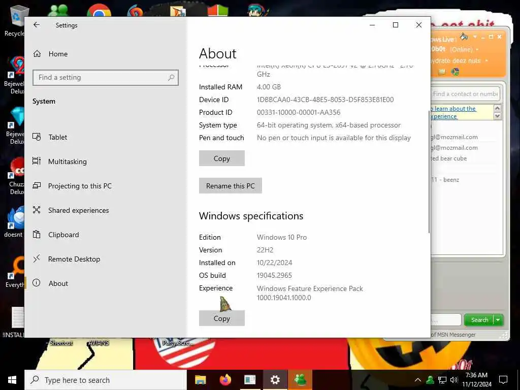
Task: Select the Product ID value 00331-10000-00001-AA356
Action: tap(299, 112)
